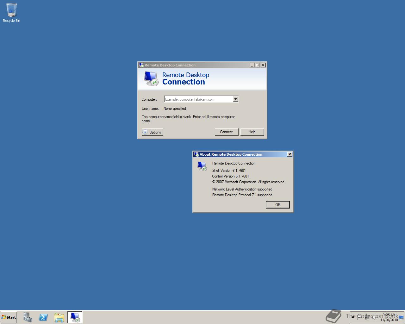
Task: Launch Server Manager from taskbar
Action: point(28,317)
